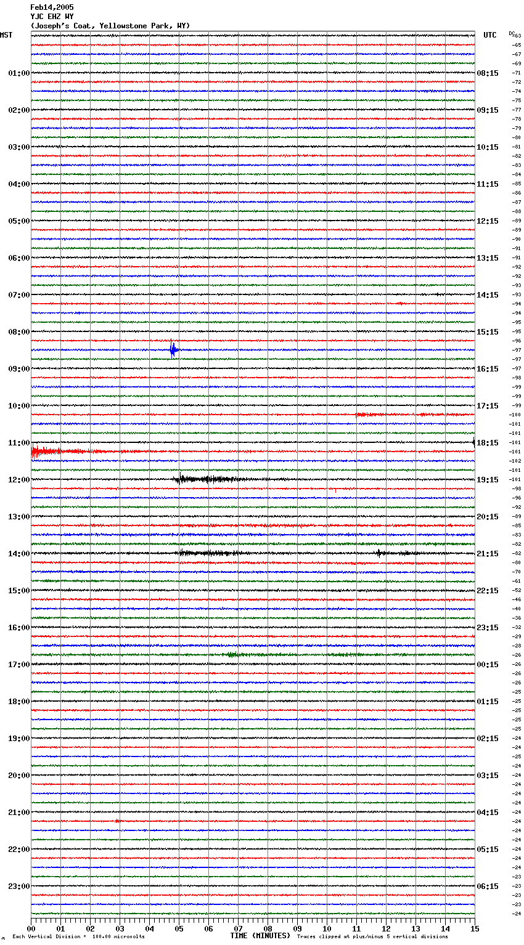Image resolution: width=524 pixels, height=945 pixels.
Task: Click the red signal near minute 11 on 10:15 trace
Action: 370,415
